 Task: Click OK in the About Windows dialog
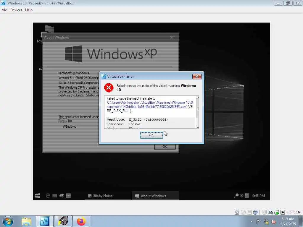165,147
